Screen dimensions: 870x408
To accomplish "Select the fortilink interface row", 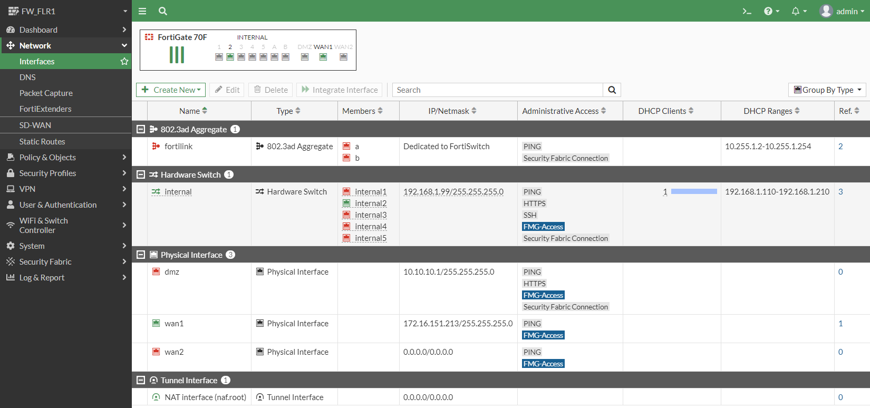I will click(x=500, y=152).
